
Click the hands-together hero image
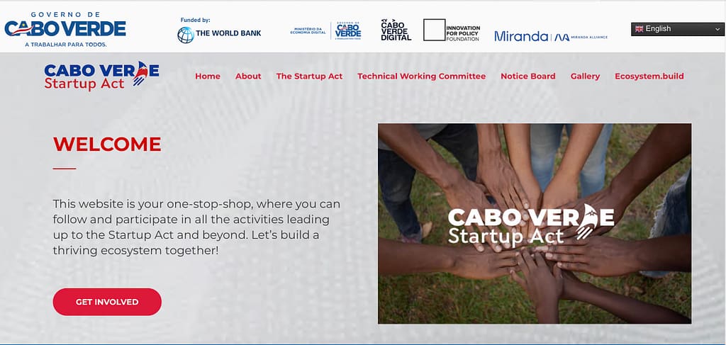click(534, 223)
